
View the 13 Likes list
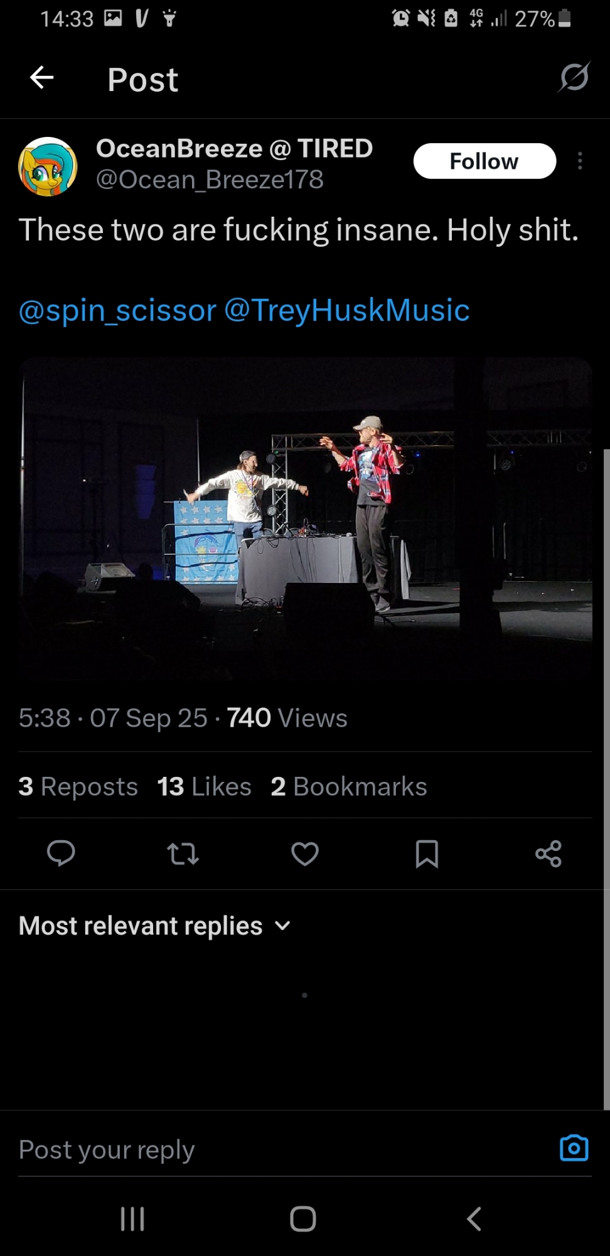click(x=204, y=787)
